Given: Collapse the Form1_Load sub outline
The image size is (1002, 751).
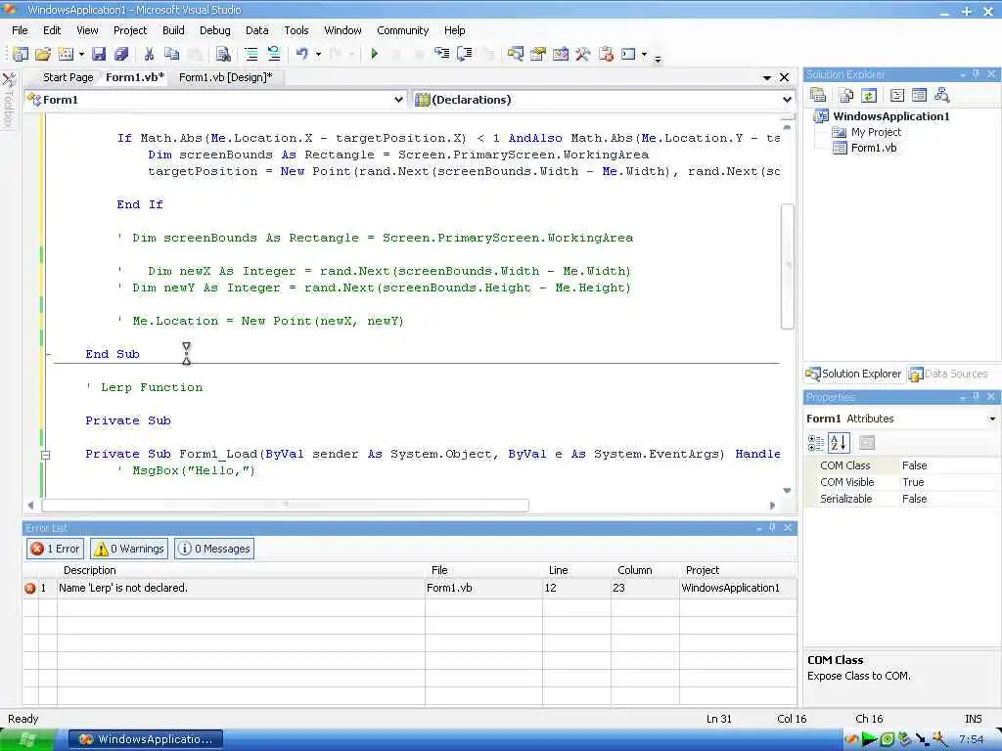Looking at the screenshot, I should point(45,455).
